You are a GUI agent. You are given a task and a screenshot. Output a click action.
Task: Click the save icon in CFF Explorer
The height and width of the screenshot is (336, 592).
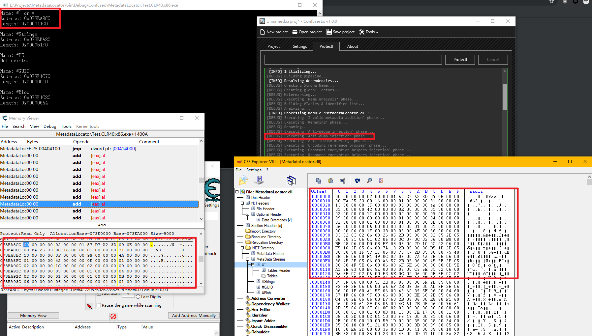pos(259,180)
